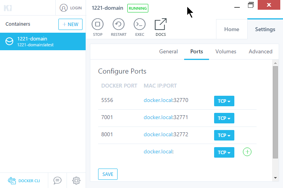Image resolution: width=283 pixels, height=188 pixels.
Task: Click the 1221-domain container icon in sidebar
Action: 9,41
